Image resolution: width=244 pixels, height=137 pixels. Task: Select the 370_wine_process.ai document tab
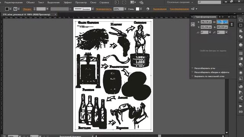point(26,14)
